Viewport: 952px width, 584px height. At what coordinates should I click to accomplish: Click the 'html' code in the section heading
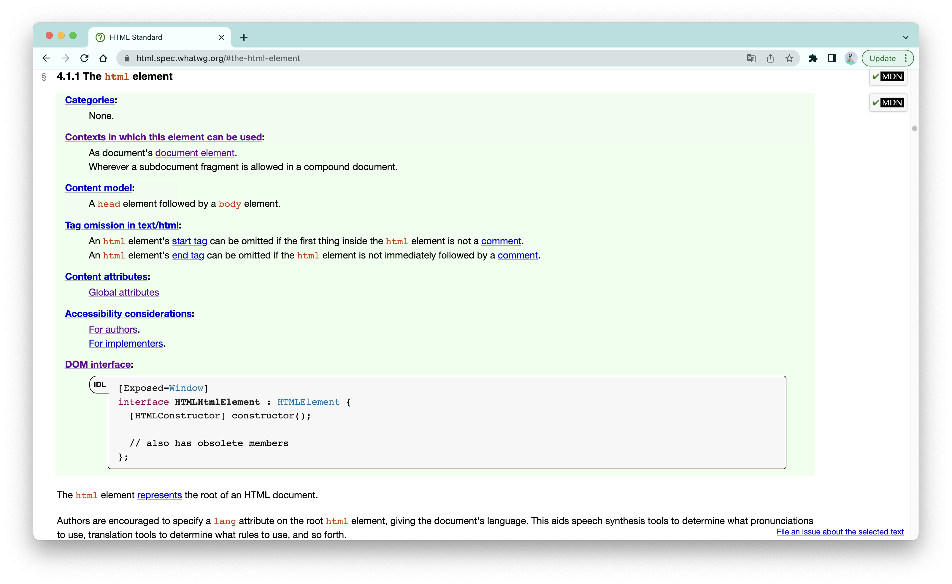click(x=117, y=77)
